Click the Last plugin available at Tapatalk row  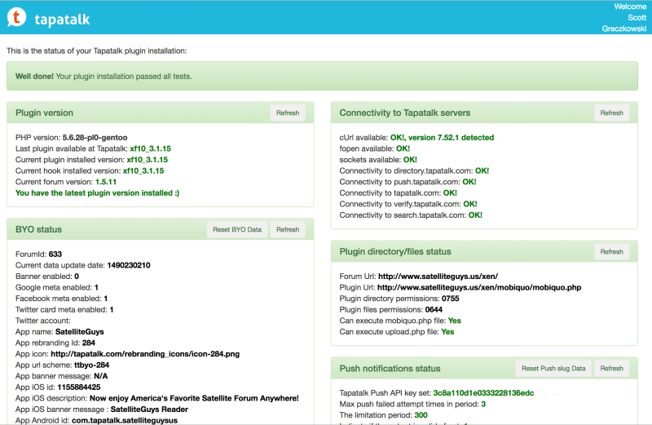pyautogui.click(x=93, y=148)
